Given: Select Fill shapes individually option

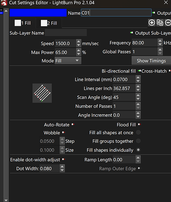Looking at the screenshot, I should 138,150.
